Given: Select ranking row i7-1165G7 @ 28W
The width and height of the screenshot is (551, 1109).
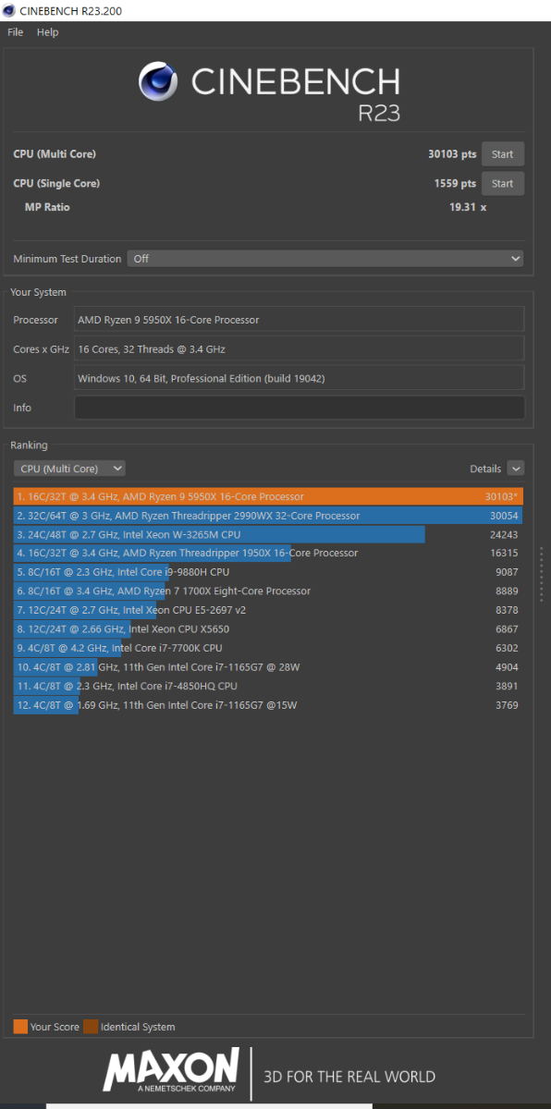Looking at the screenshot, I should pos(268,666).
